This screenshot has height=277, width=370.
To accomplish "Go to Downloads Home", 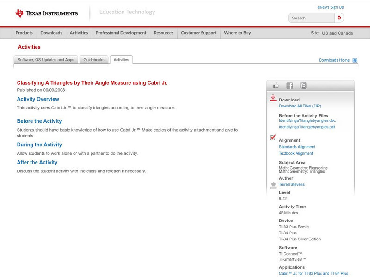I will (x=334, y=60).
